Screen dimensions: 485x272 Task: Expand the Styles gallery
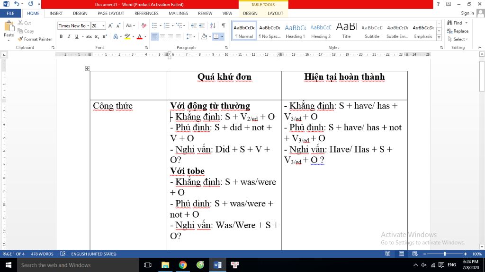tap(439, 38)
